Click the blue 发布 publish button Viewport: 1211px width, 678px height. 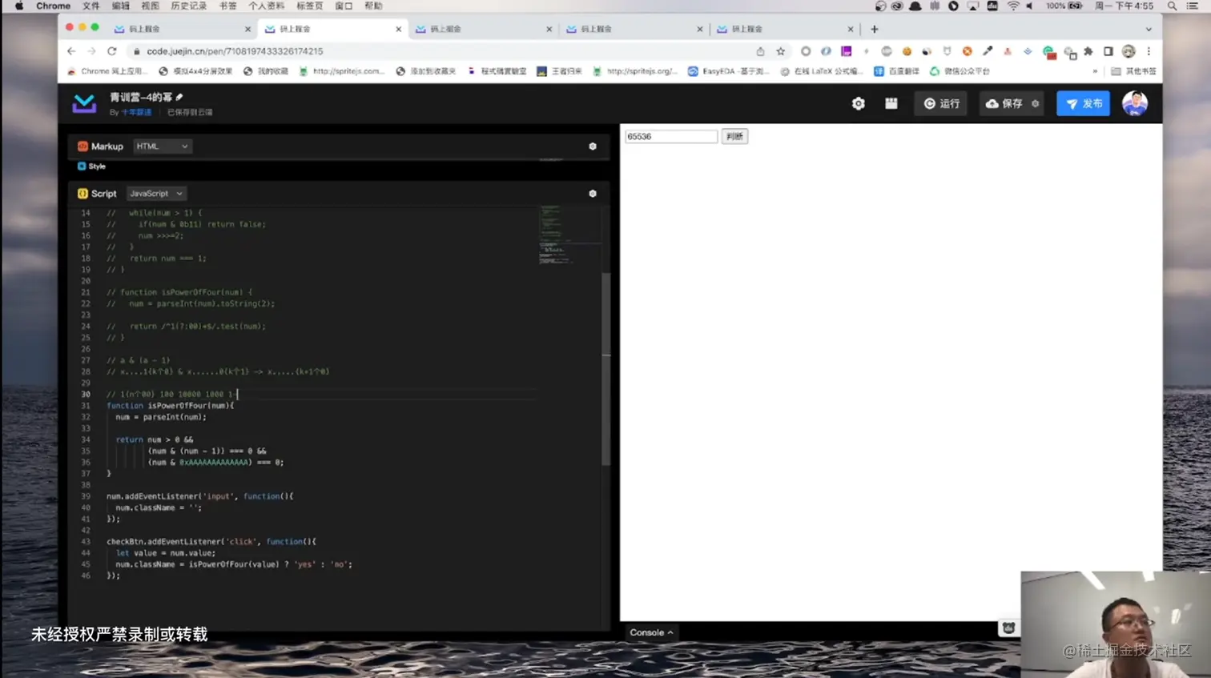click(1083, 103)
